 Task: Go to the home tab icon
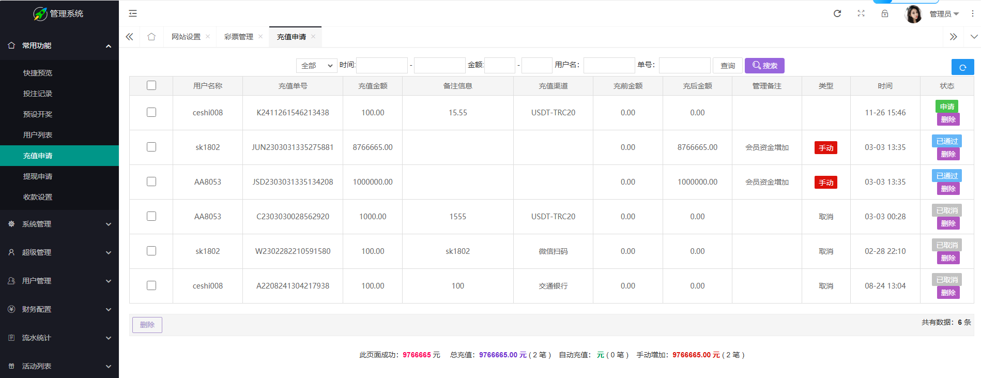[x=151, y=37]
